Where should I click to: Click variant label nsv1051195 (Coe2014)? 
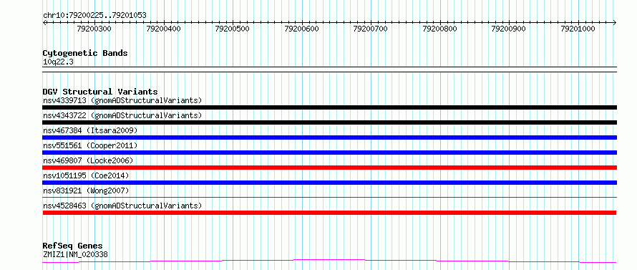click(x=86, y=175)
